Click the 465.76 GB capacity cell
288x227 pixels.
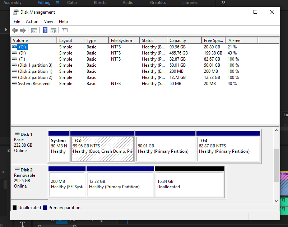click(178, 53)
